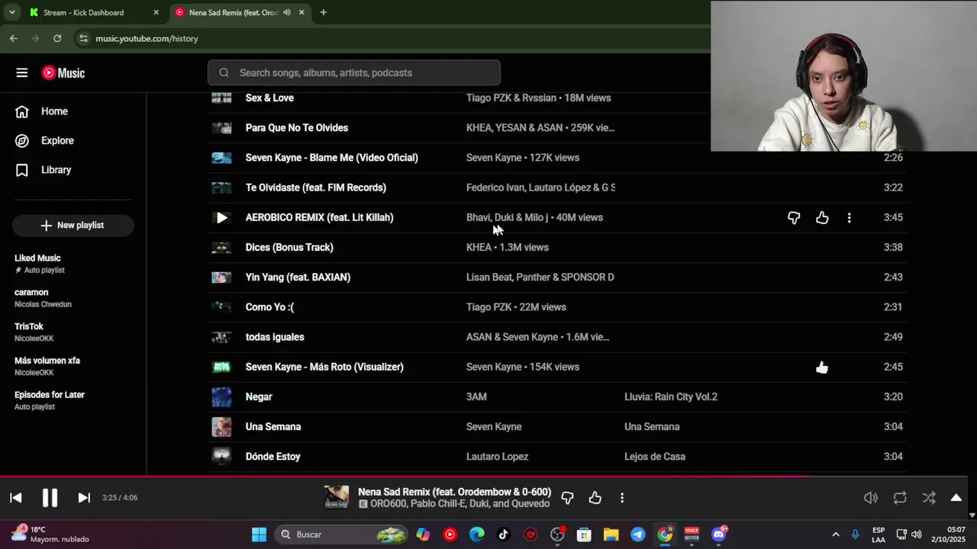This screenshot has width=977, height=549.
Task: Select the todas iguales track title
Action: (275, 337)
